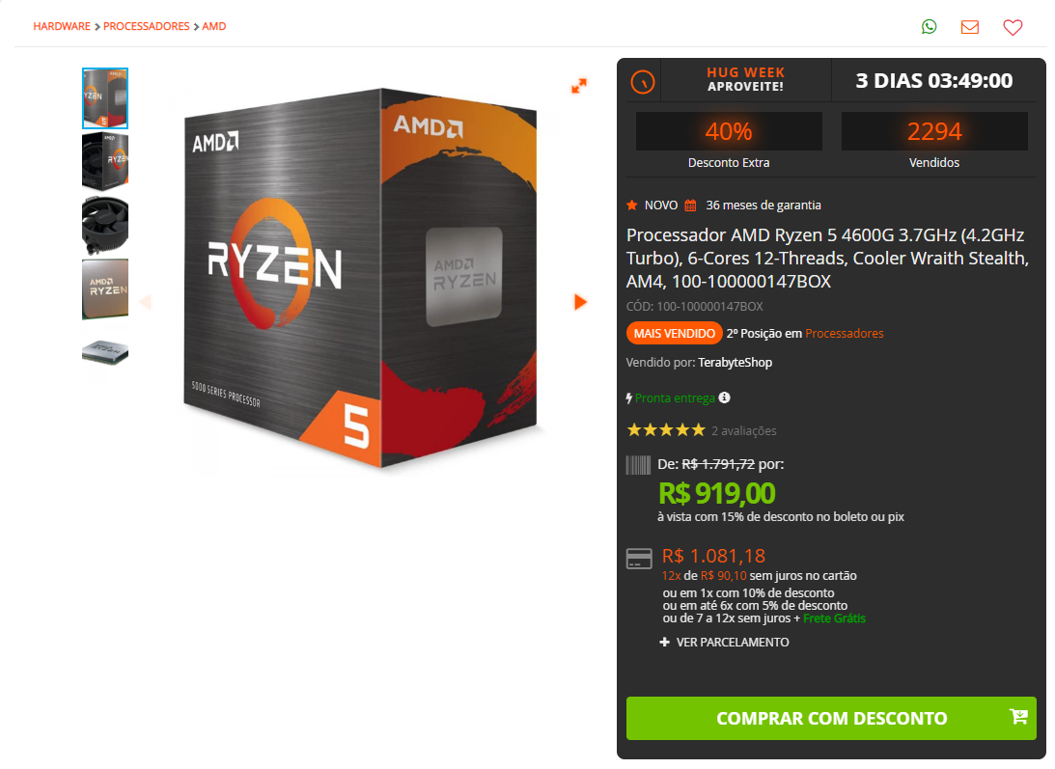Open Processadores ranking link
The height and width of the screenshot is (769, 1055).
[844, 333]
